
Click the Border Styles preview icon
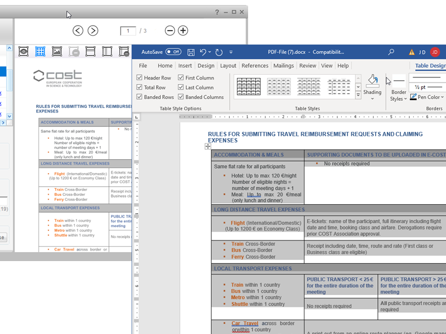tap(399, 81)
